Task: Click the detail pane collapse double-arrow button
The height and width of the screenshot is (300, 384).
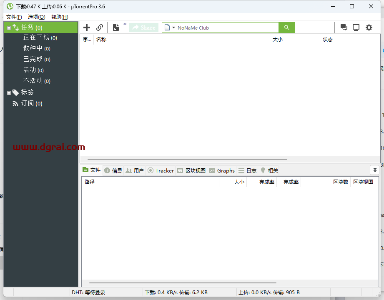Action: click(374, 170)
